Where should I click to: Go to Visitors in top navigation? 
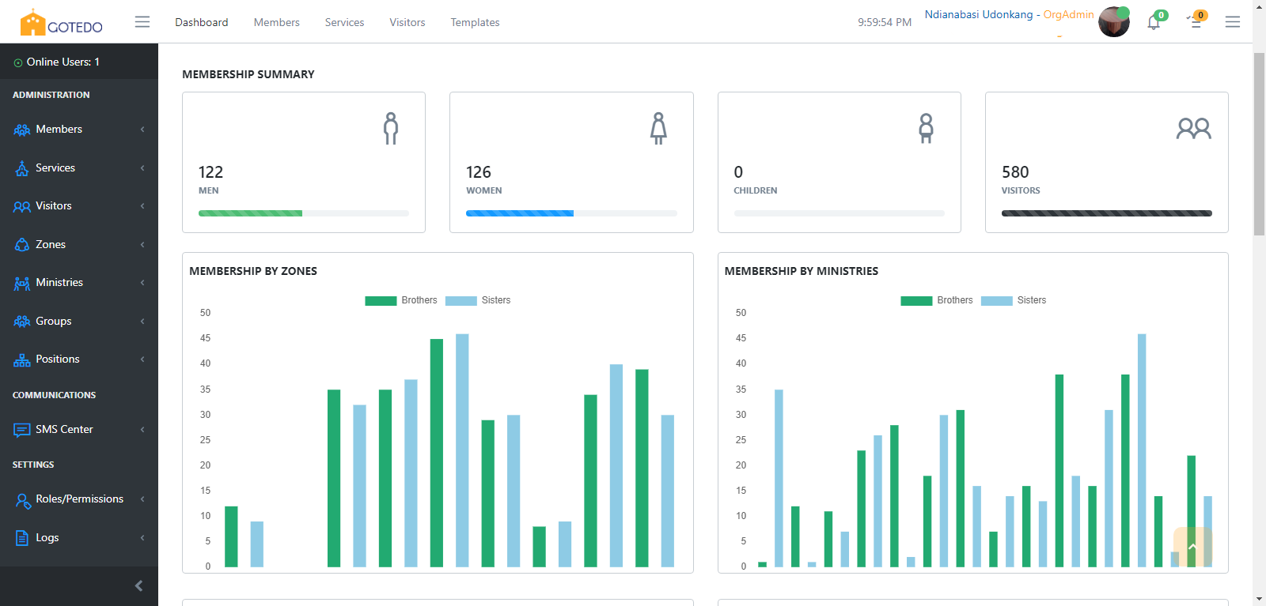pos(407,22)
